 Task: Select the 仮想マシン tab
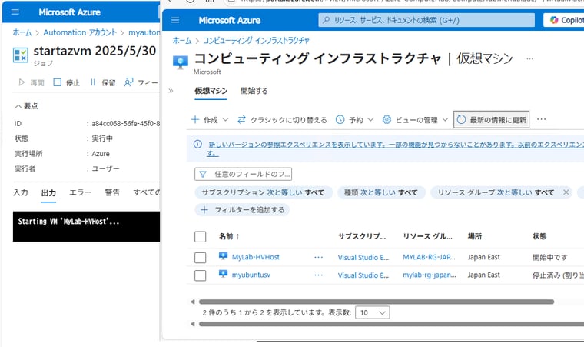pos(211,91)
